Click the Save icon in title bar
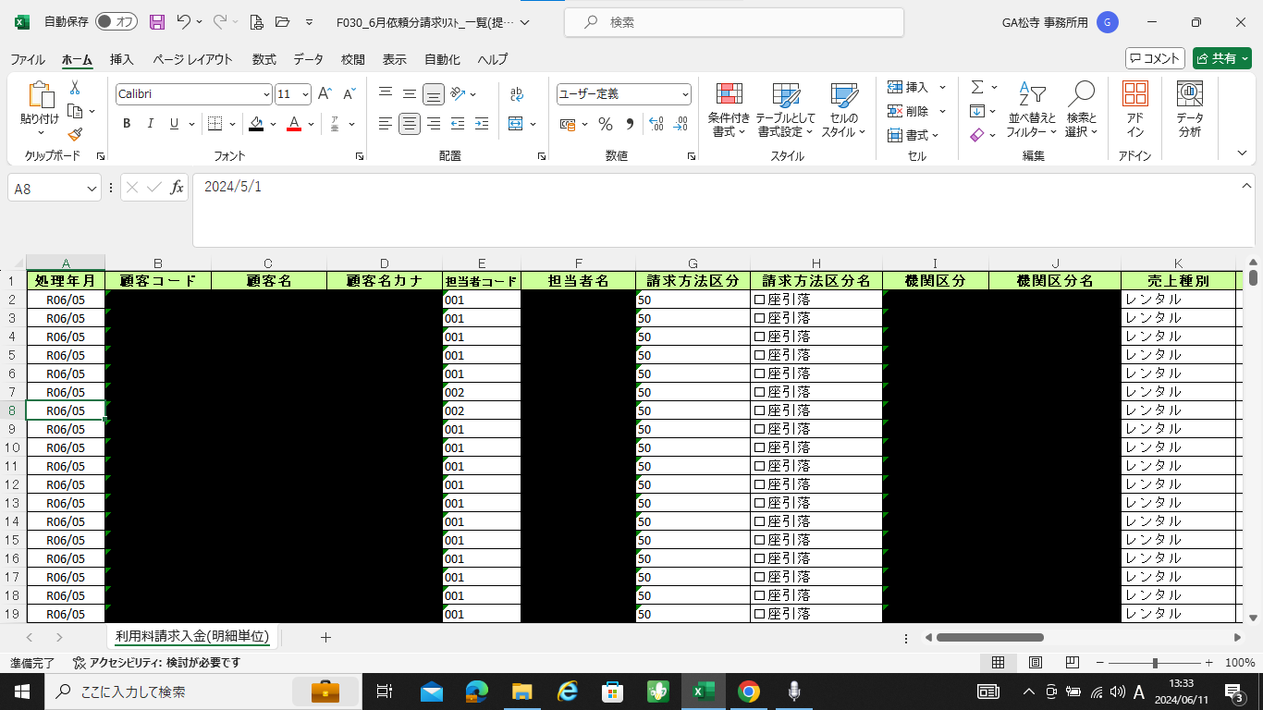 pyautogui.click(x=156, y=22)
